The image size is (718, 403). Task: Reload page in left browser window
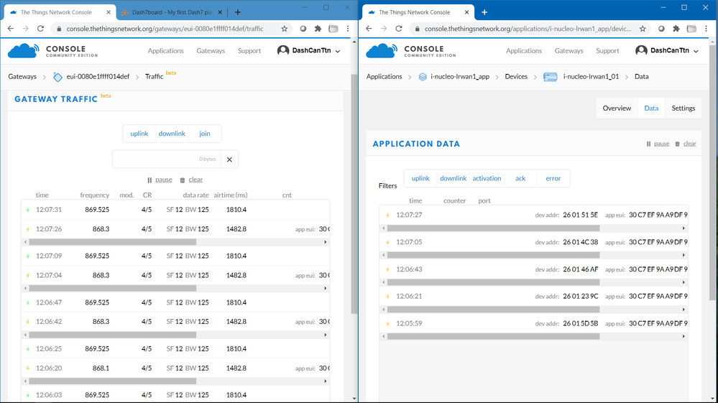(x=41, y=28)
